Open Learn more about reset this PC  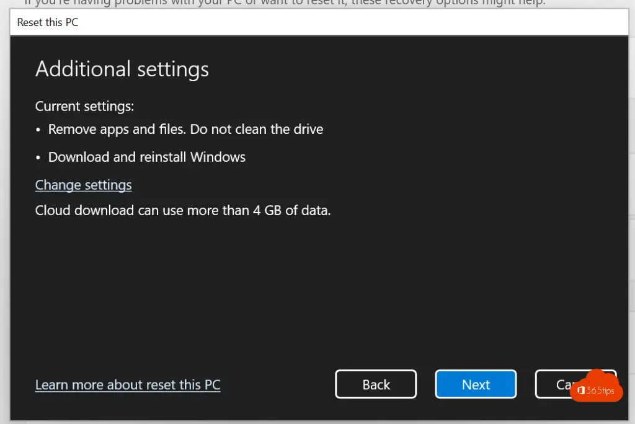coord(128,384)
